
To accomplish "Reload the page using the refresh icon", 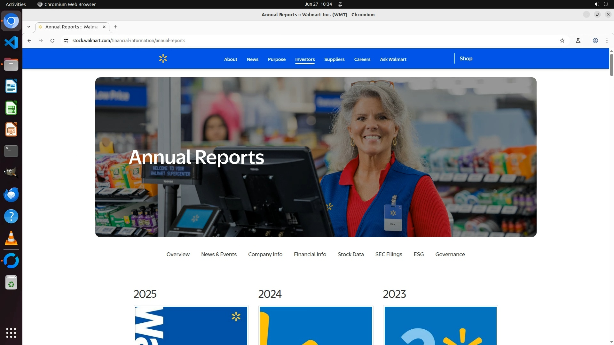I will tap(52, 41).
